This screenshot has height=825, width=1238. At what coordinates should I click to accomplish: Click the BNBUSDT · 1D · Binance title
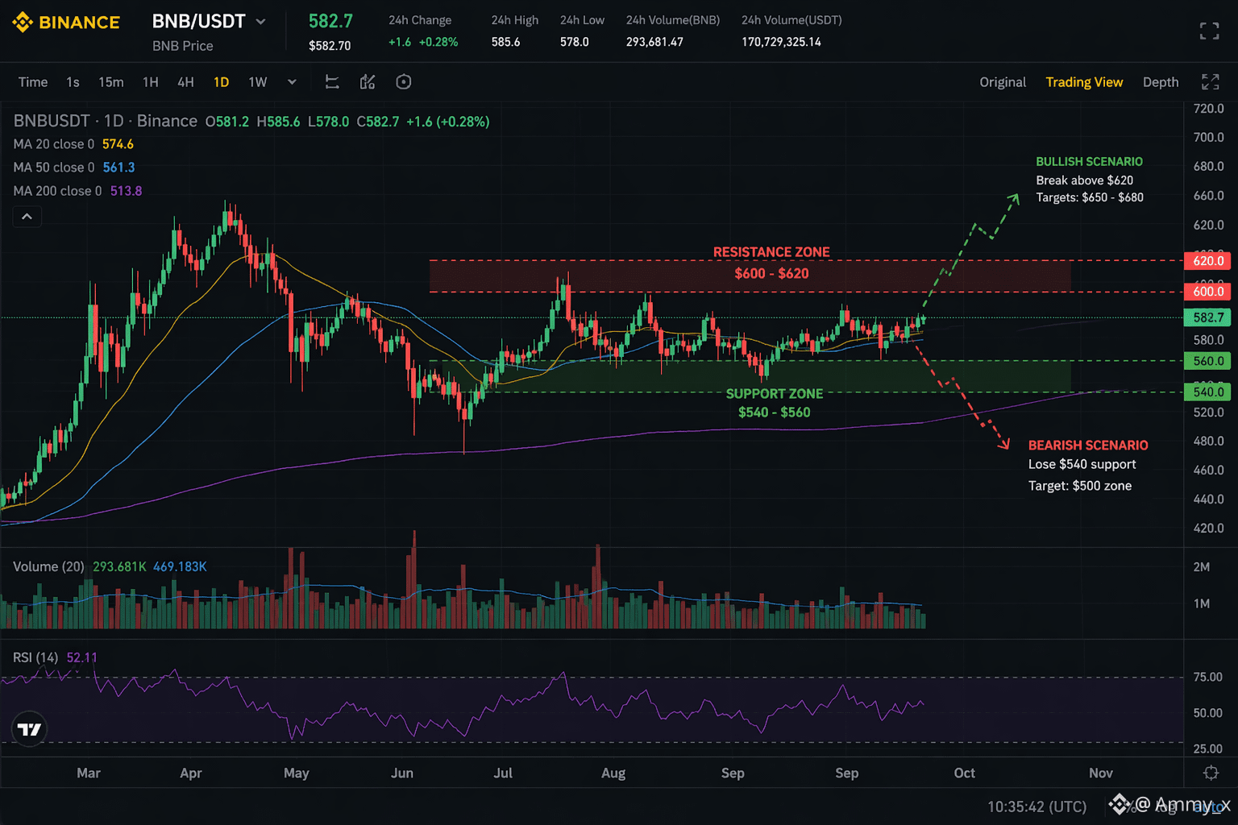coord(105,121)
